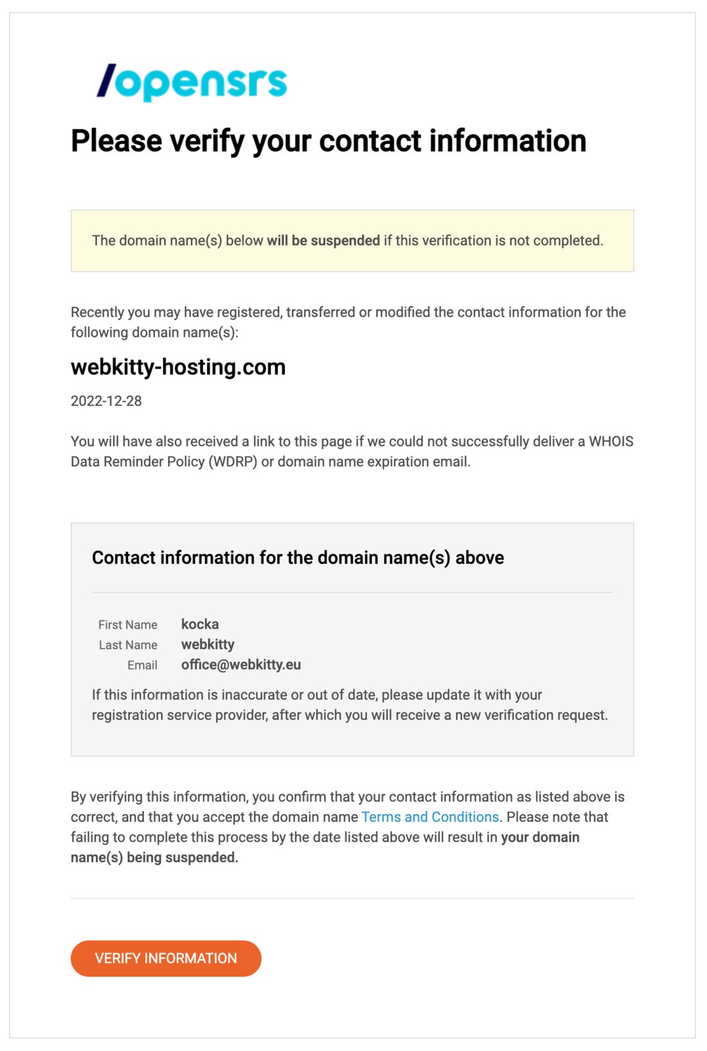Viewport: 707px width, 1051px height.
Task: Click the yellow suspension warning box
Action: point(352,240)
